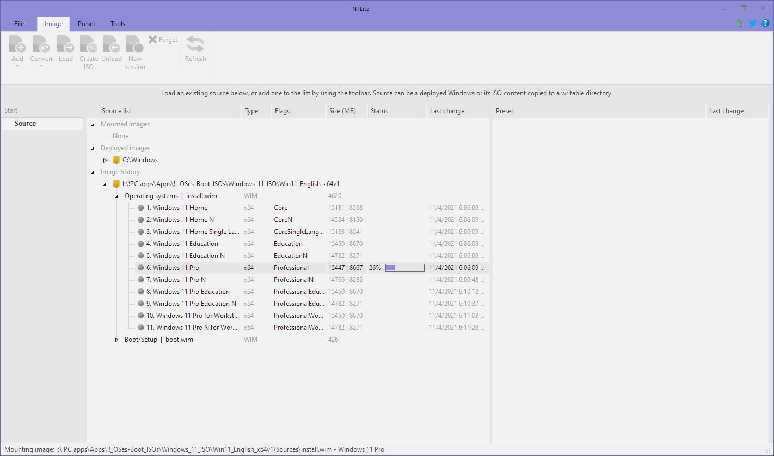Click the Add source toolbar icon
Viewport: 774px width, 456px height.
click(x=17, y=45)
